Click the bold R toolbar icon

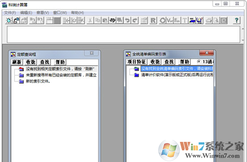pos(153,21)
